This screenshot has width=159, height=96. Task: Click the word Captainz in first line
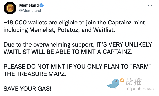tap(120, 22)
